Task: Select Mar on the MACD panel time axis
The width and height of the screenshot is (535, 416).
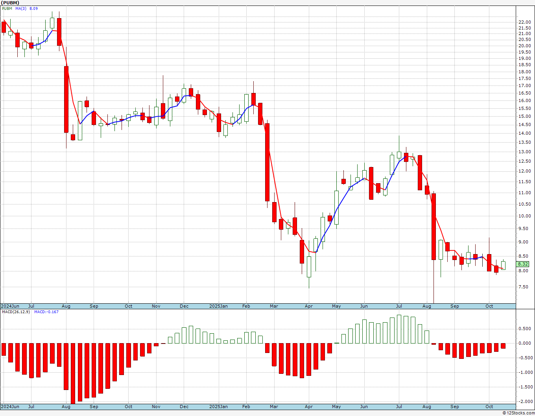Action: click(x=274, y=407)
